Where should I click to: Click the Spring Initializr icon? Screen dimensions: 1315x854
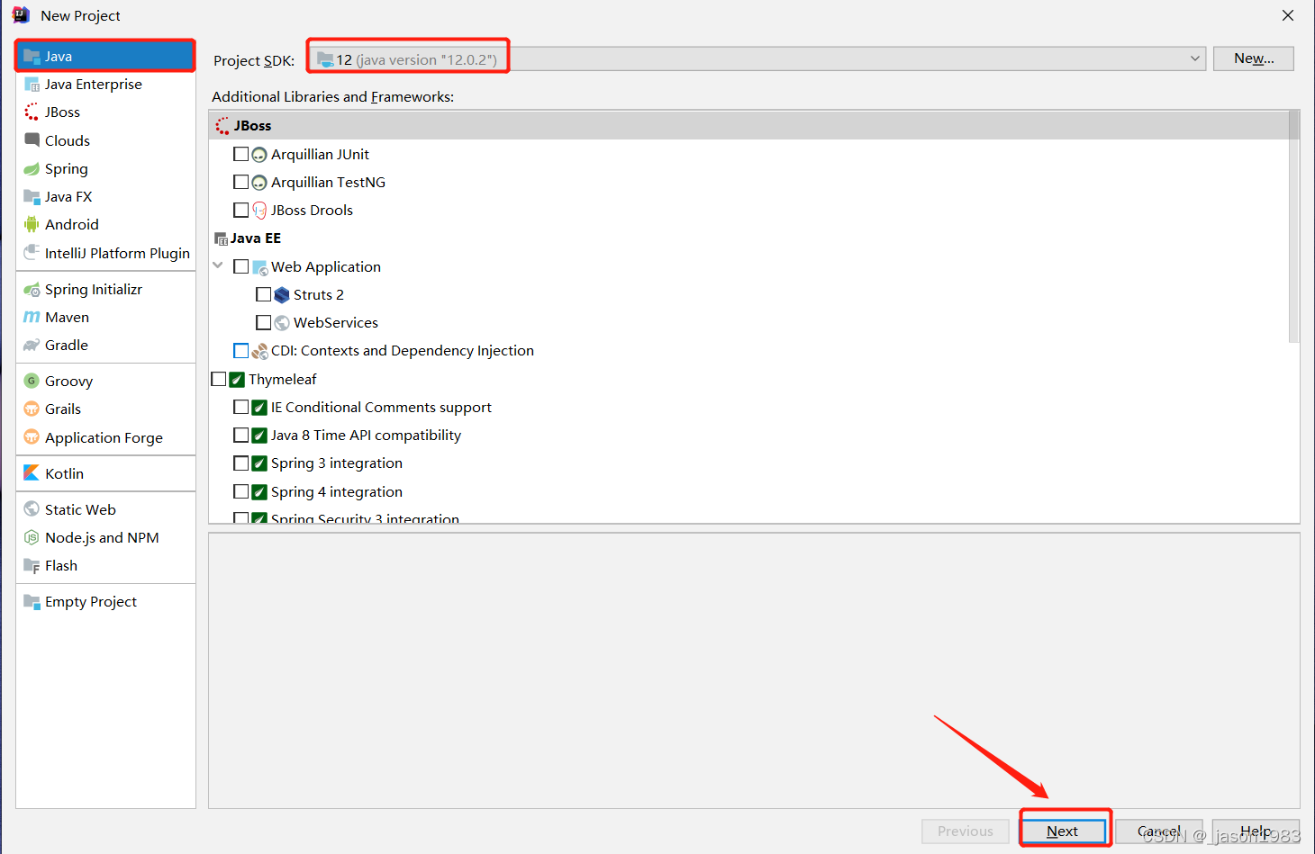coord(32,289)
